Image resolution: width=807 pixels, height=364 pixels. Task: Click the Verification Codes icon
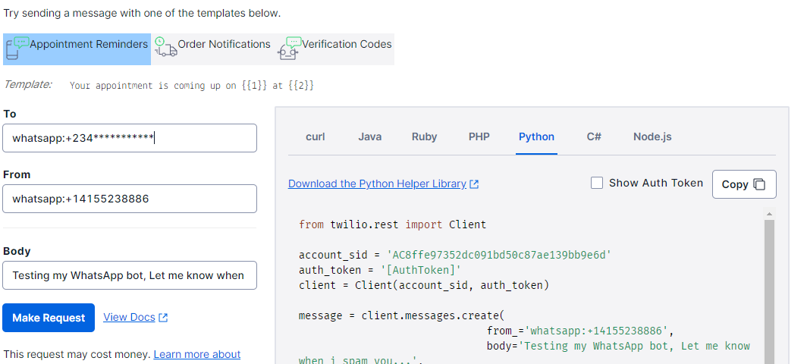point(290,48)
